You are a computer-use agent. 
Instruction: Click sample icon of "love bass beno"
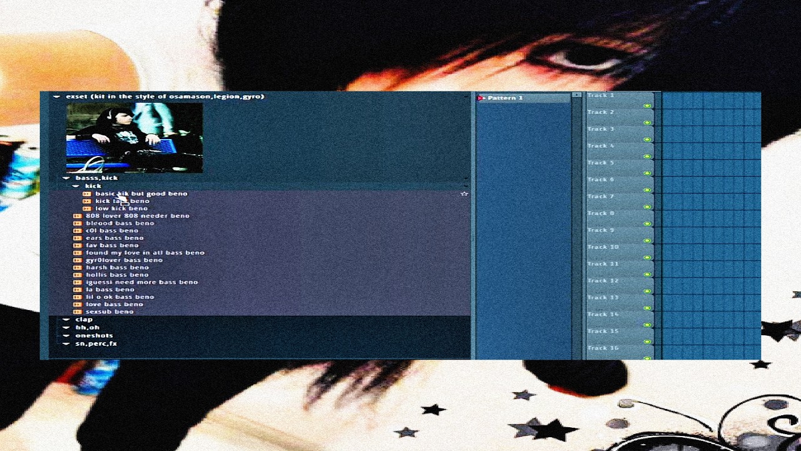(78, 304)
